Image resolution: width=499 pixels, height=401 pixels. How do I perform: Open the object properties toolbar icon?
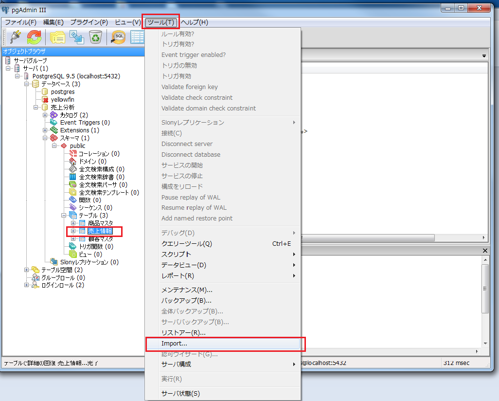tap(57, 37)
